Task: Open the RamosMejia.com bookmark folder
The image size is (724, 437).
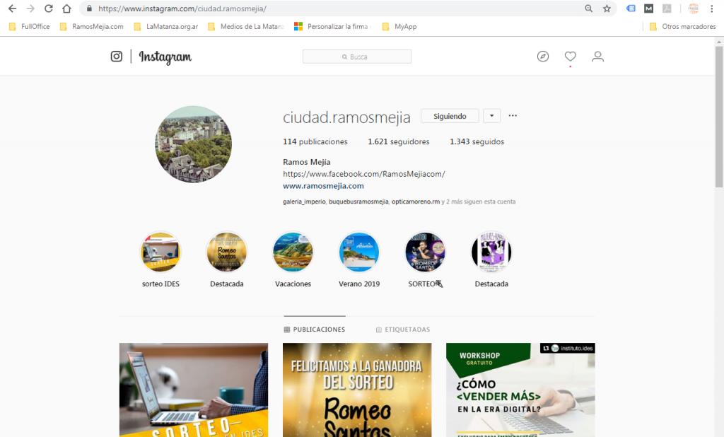Action: tap(92, 27)
